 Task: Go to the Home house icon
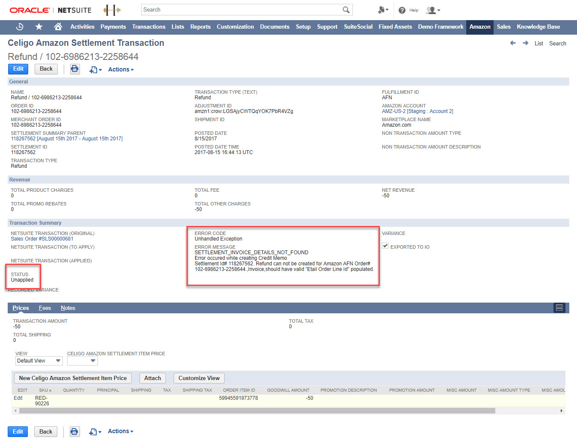click(x=58, y=27)
